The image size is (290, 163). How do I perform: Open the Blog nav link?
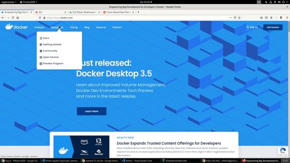coord(87,27)
